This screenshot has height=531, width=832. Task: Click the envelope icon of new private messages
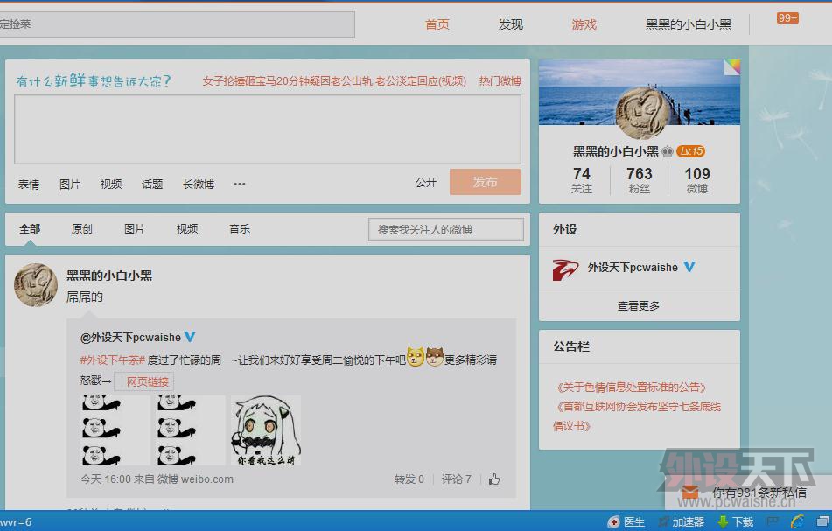tap(689, 493)
